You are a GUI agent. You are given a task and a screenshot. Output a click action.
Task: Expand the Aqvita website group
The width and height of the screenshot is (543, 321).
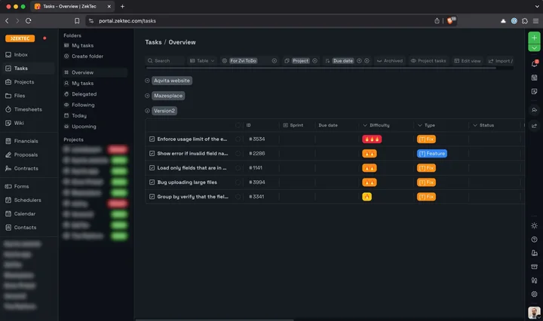[x=147, y=81]
